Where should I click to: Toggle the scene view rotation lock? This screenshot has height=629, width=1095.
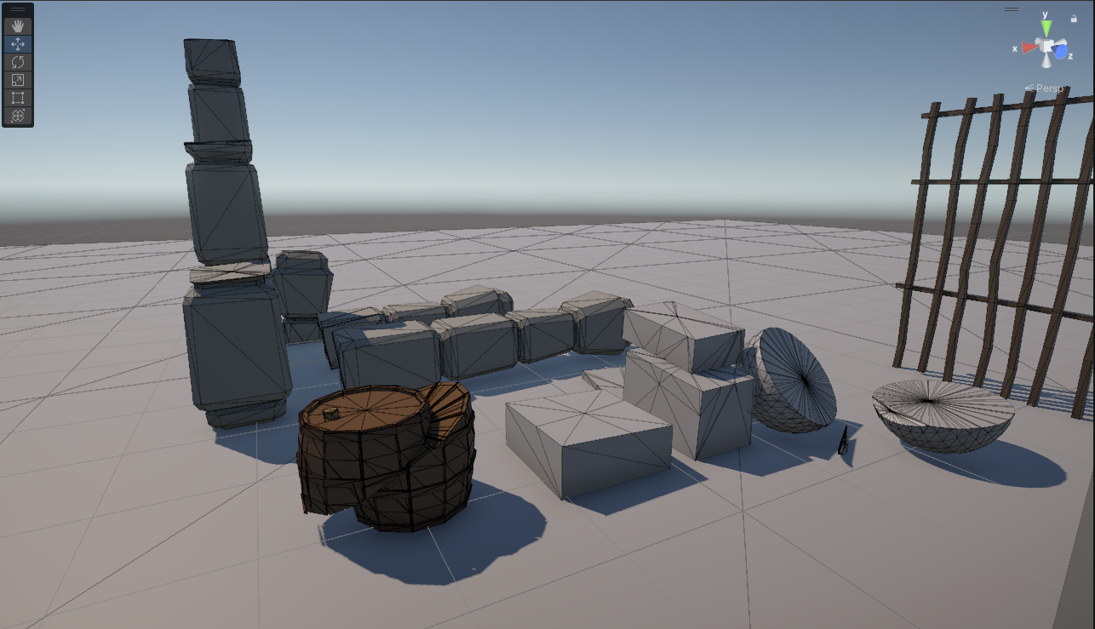(x=1073, y=18)
